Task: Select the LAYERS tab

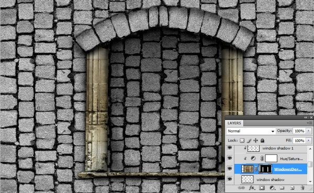Action: coord(234,123)
